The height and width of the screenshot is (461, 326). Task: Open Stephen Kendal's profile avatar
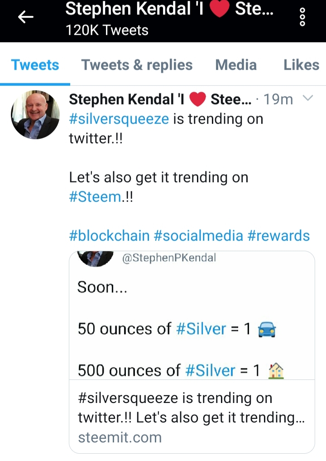35,115
